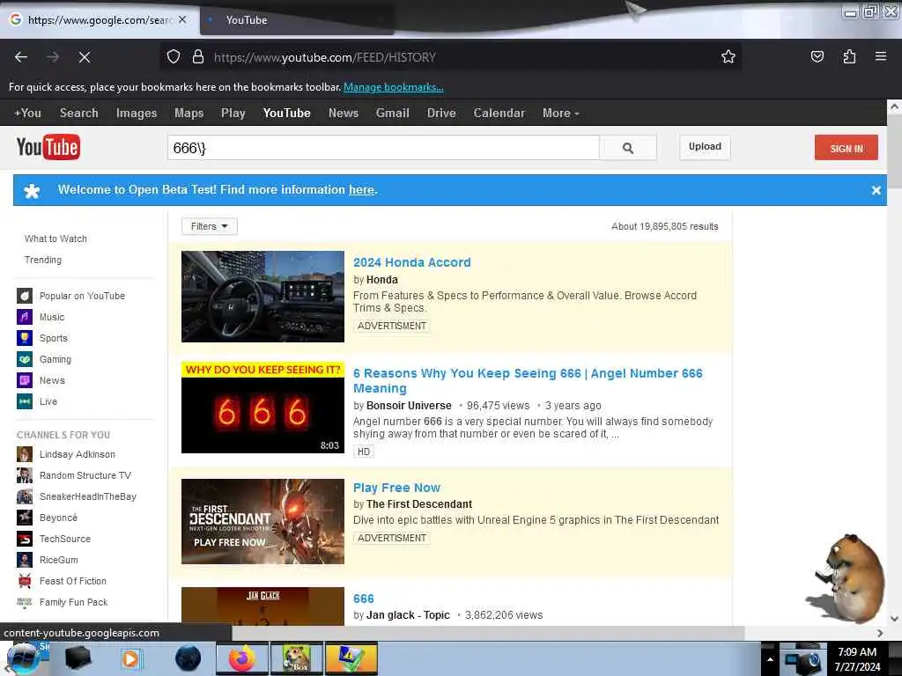Click the Sports trophy icon
Viewport: 902px width, 676px height.
point(24,338)
